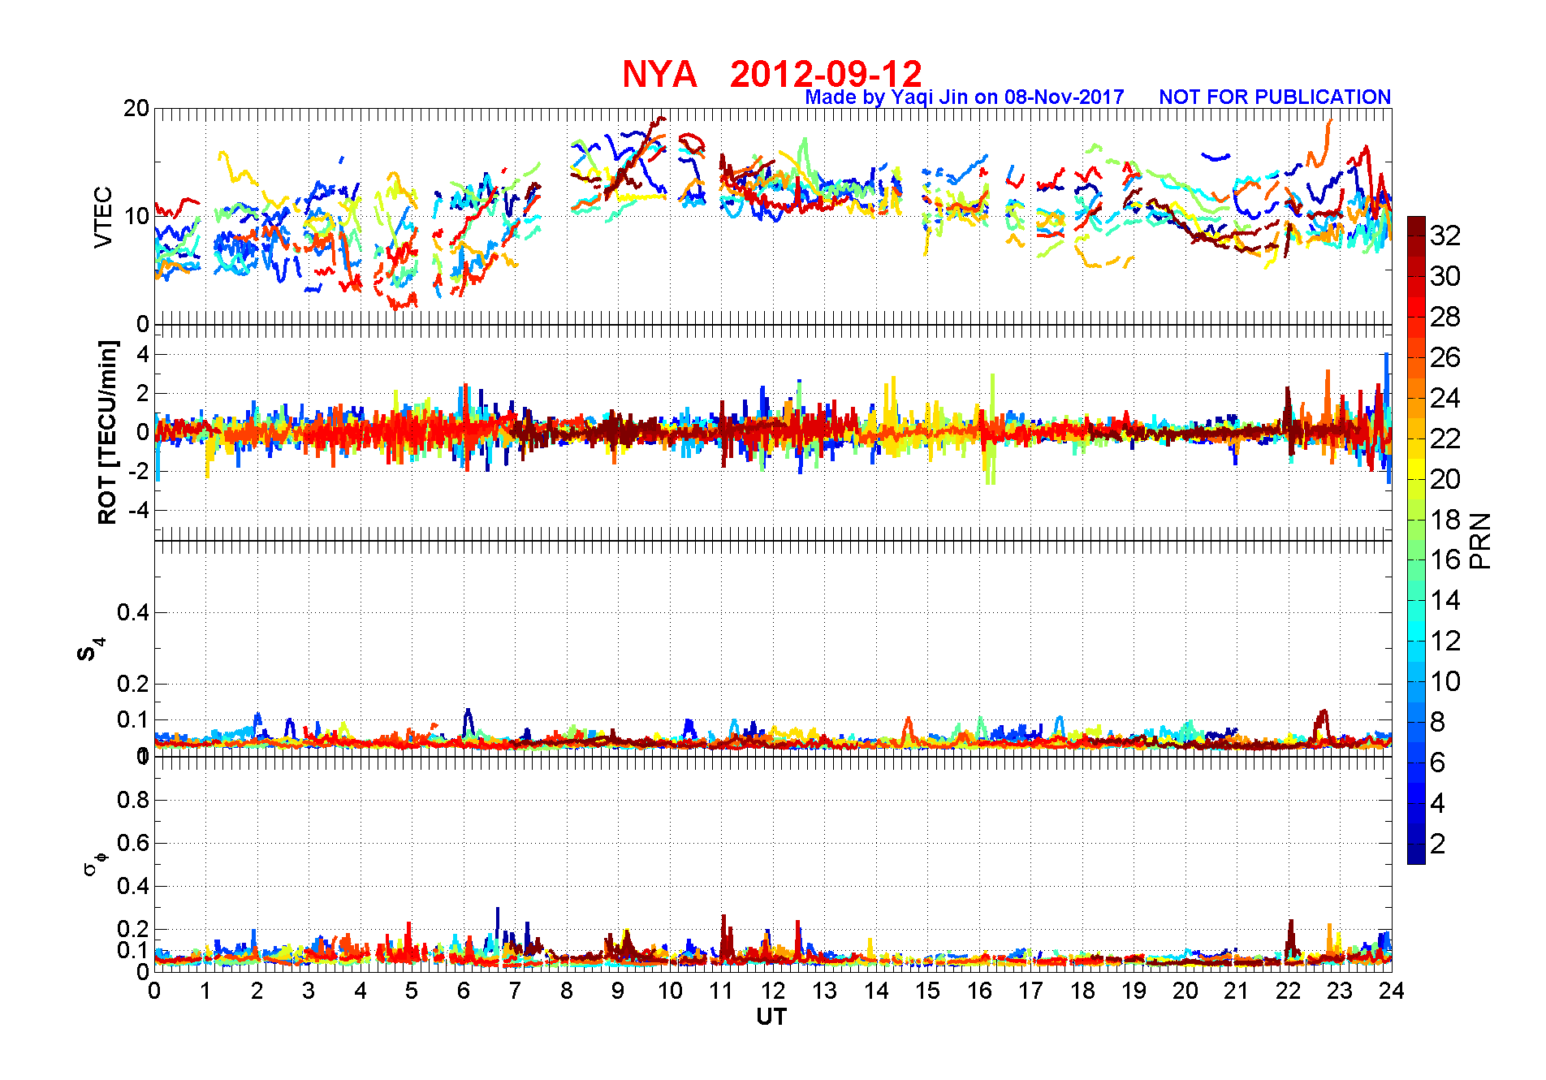Click the VTEC y-axis label
This screenshot has height=1080, width=1546.
[103, 217]
